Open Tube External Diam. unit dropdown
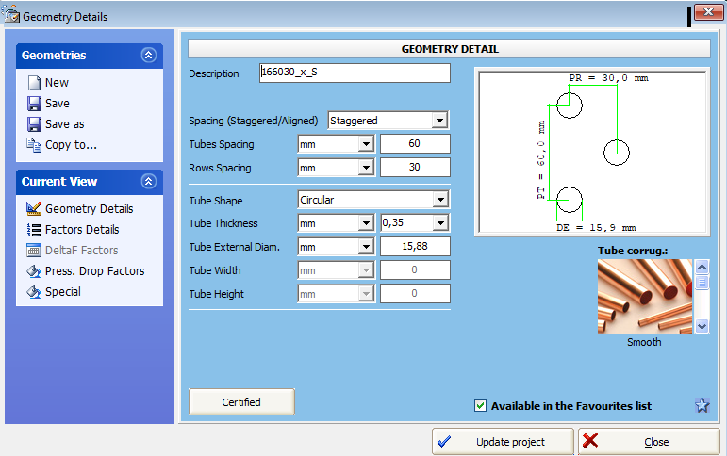Screen dimensions: 727x456 point(366,247)
